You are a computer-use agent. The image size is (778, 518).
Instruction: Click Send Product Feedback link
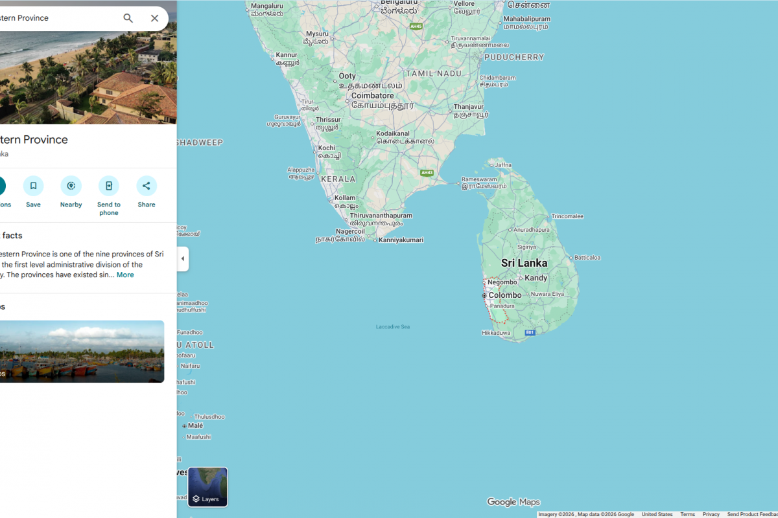tap(751, 514)
